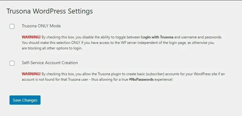Image resolution: width=242 pixels, height=116 pixels.
Task: Click the phrase 'WordPress site' in the second warning
Action: [205, 74]
